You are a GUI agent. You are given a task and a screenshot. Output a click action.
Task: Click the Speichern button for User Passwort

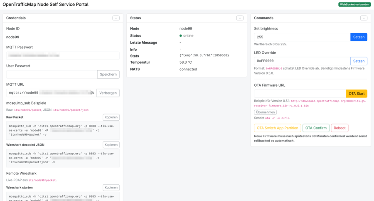pyautogui.click(x=108, y=74)
